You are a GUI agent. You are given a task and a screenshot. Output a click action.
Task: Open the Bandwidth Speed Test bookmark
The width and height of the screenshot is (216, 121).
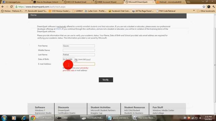(36, 11)
